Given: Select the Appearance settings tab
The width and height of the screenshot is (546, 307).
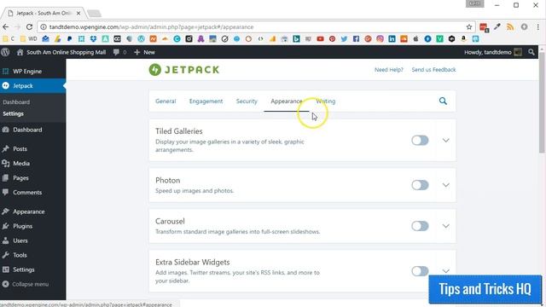Looking at the screenshot, I should 287,101.
